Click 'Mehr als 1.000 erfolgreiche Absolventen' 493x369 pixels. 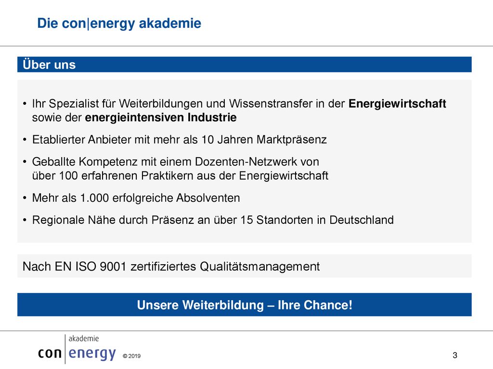[136, 198]
